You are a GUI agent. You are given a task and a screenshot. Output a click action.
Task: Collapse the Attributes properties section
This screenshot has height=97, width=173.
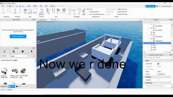point(144,83)
